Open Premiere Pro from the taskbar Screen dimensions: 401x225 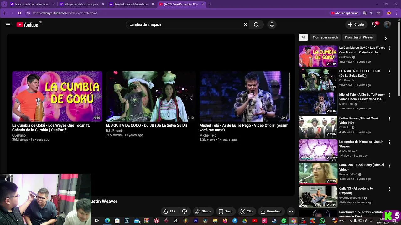[195, 221]
